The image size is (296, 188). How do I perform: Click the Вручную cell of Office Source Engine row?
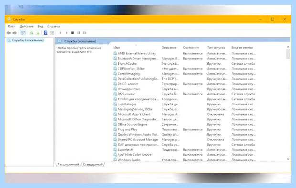(214, 124)
